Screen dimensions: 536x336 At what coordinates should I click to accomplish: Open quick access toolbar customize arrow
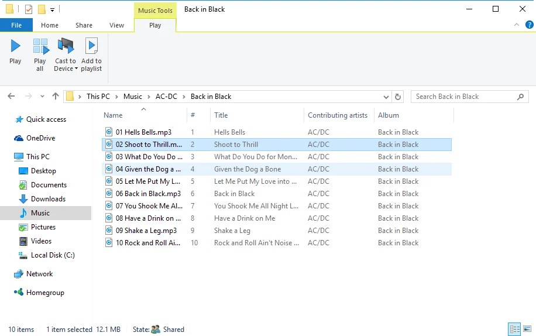(52, 10)
